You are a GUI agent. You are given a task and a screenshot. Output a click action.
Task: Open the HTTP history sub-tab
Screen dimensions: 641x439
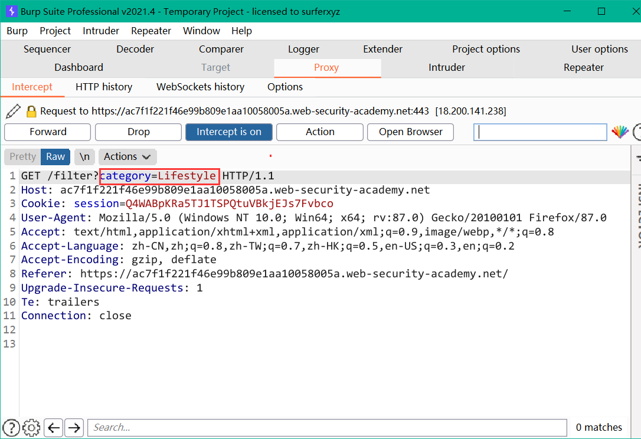point(104,87)
